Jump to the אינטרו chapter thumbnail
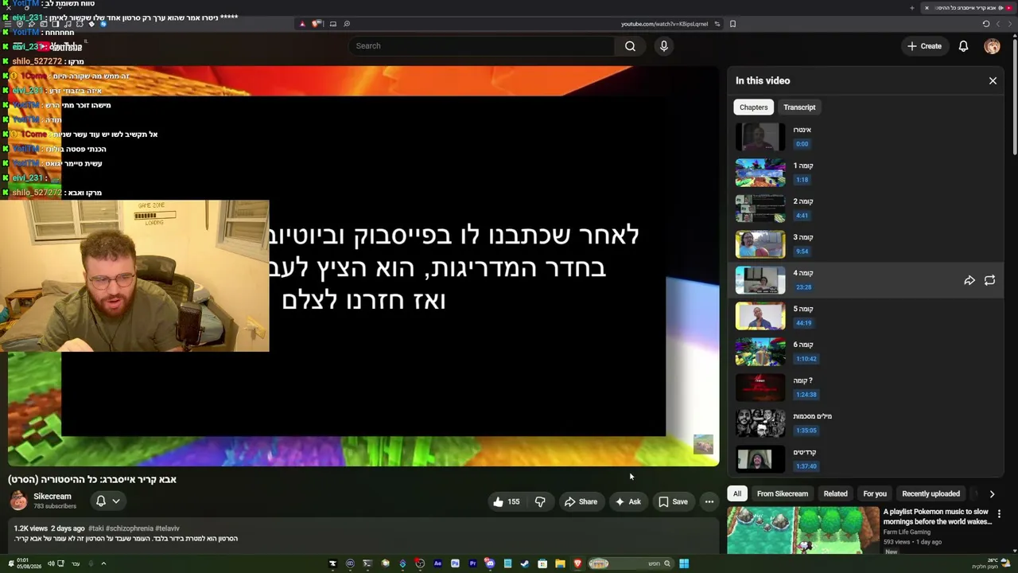The height and width of the screenshot is (573, 1018). click(x=760, y=138)
